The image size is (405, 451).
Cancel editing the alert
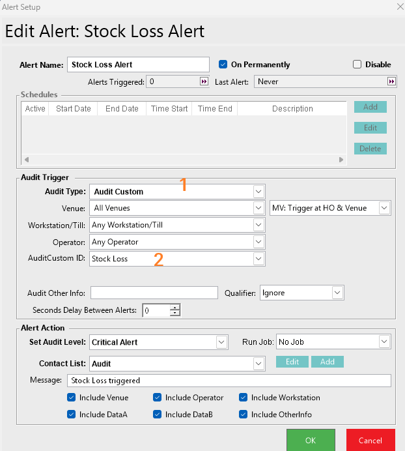tap(370, 441)
